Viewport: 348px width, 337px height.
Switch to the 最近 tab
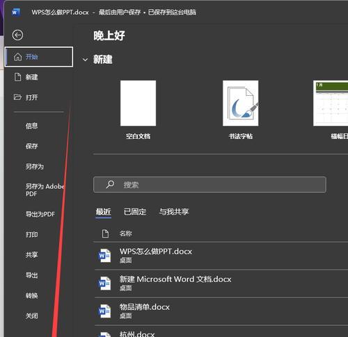pos(104,211)
